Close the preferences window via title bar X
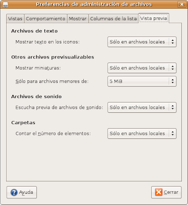The width and height of the screenshot is (188, 205). 181,4
